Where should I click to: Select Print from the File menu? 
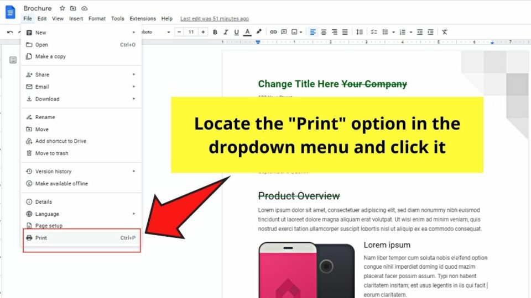[81, 238]
